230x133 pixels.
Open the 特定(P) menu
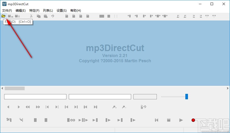click(x=34, y=11)
